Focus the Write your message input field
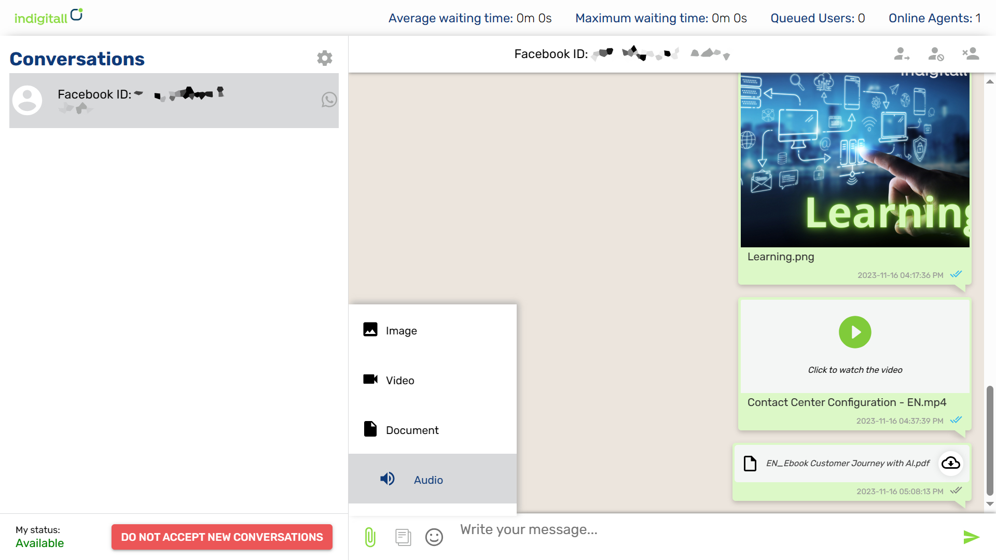The image size is (996, 560). click(x=706, y=530)
